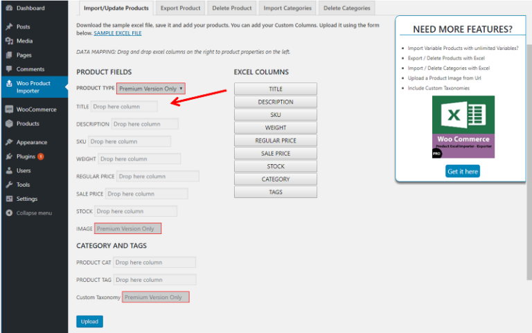Click the page vertical scrollbar
Image resolution: width=532 pixels, height=333 pixels.
pos(529,161)
